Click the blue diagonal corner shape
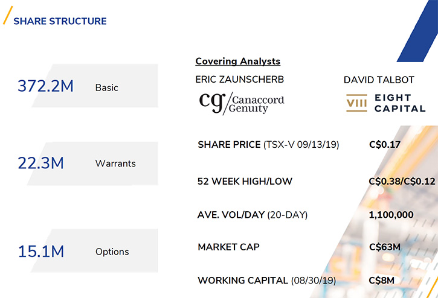This screenshot has width=438, height=298. (x=418, y=31)
